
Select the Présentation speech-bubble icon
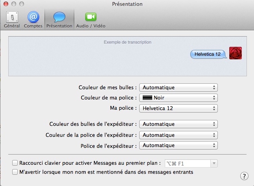59,17
